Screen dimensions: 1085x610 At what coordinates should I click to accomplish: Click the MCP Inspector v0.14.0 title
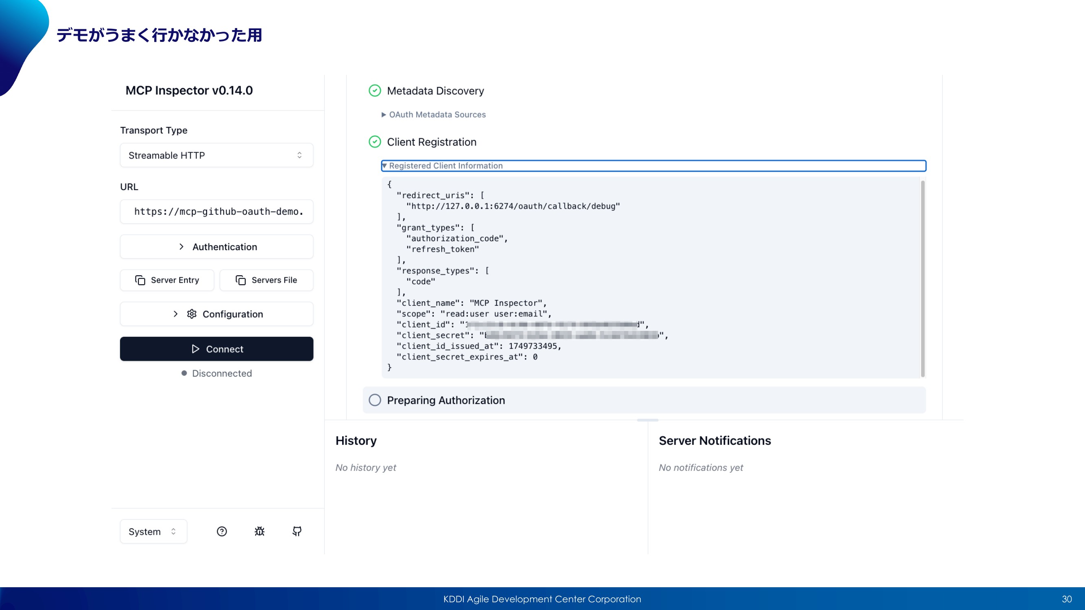point(189,91)
